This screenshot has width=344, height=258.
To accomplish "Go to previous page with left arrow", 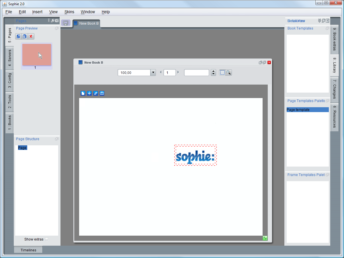I will (161, 72).
